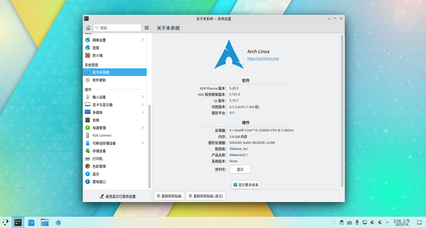Select 防火墙 in the sidebar

point(115,55)
